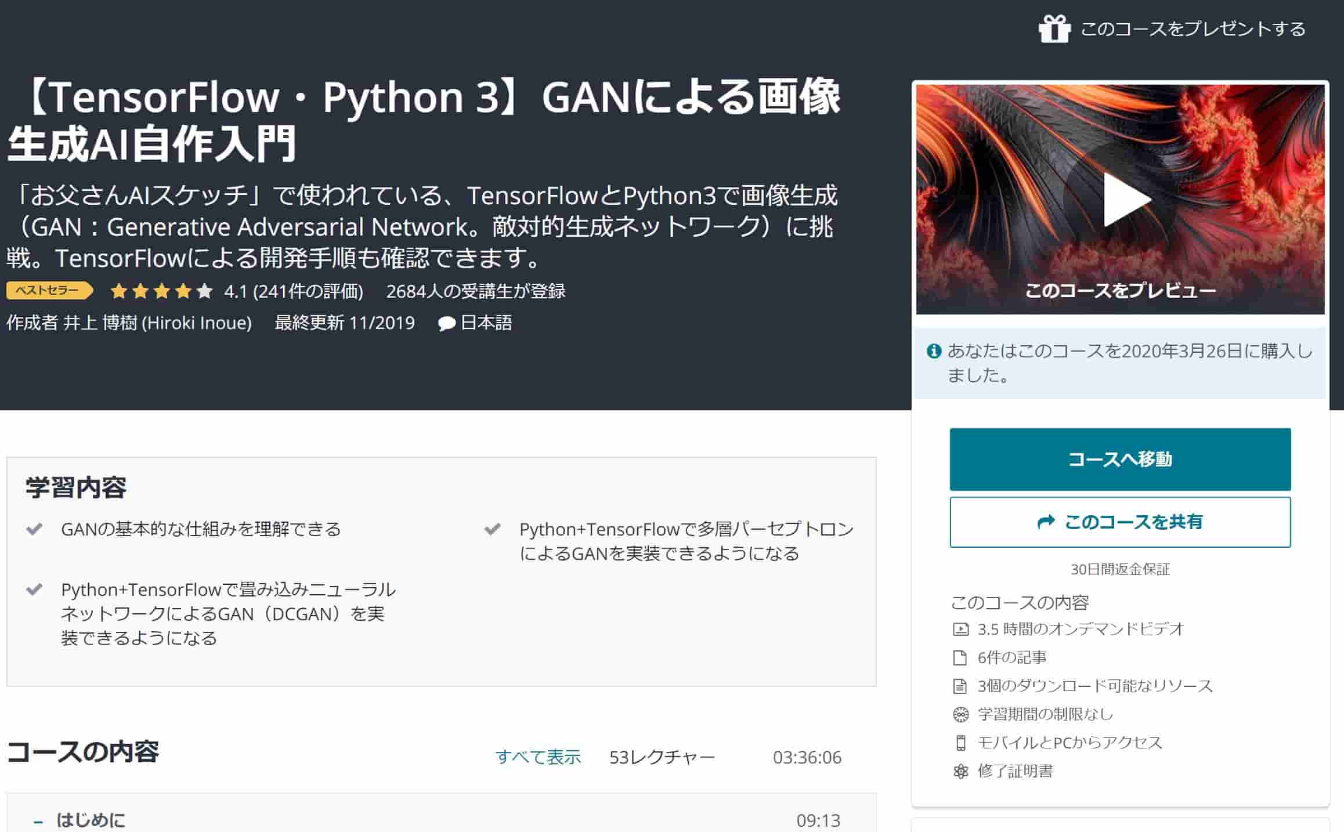Click the speech bubble language icon
Viewport: 1344px width, 832px height.
click(x=446, y=323)
